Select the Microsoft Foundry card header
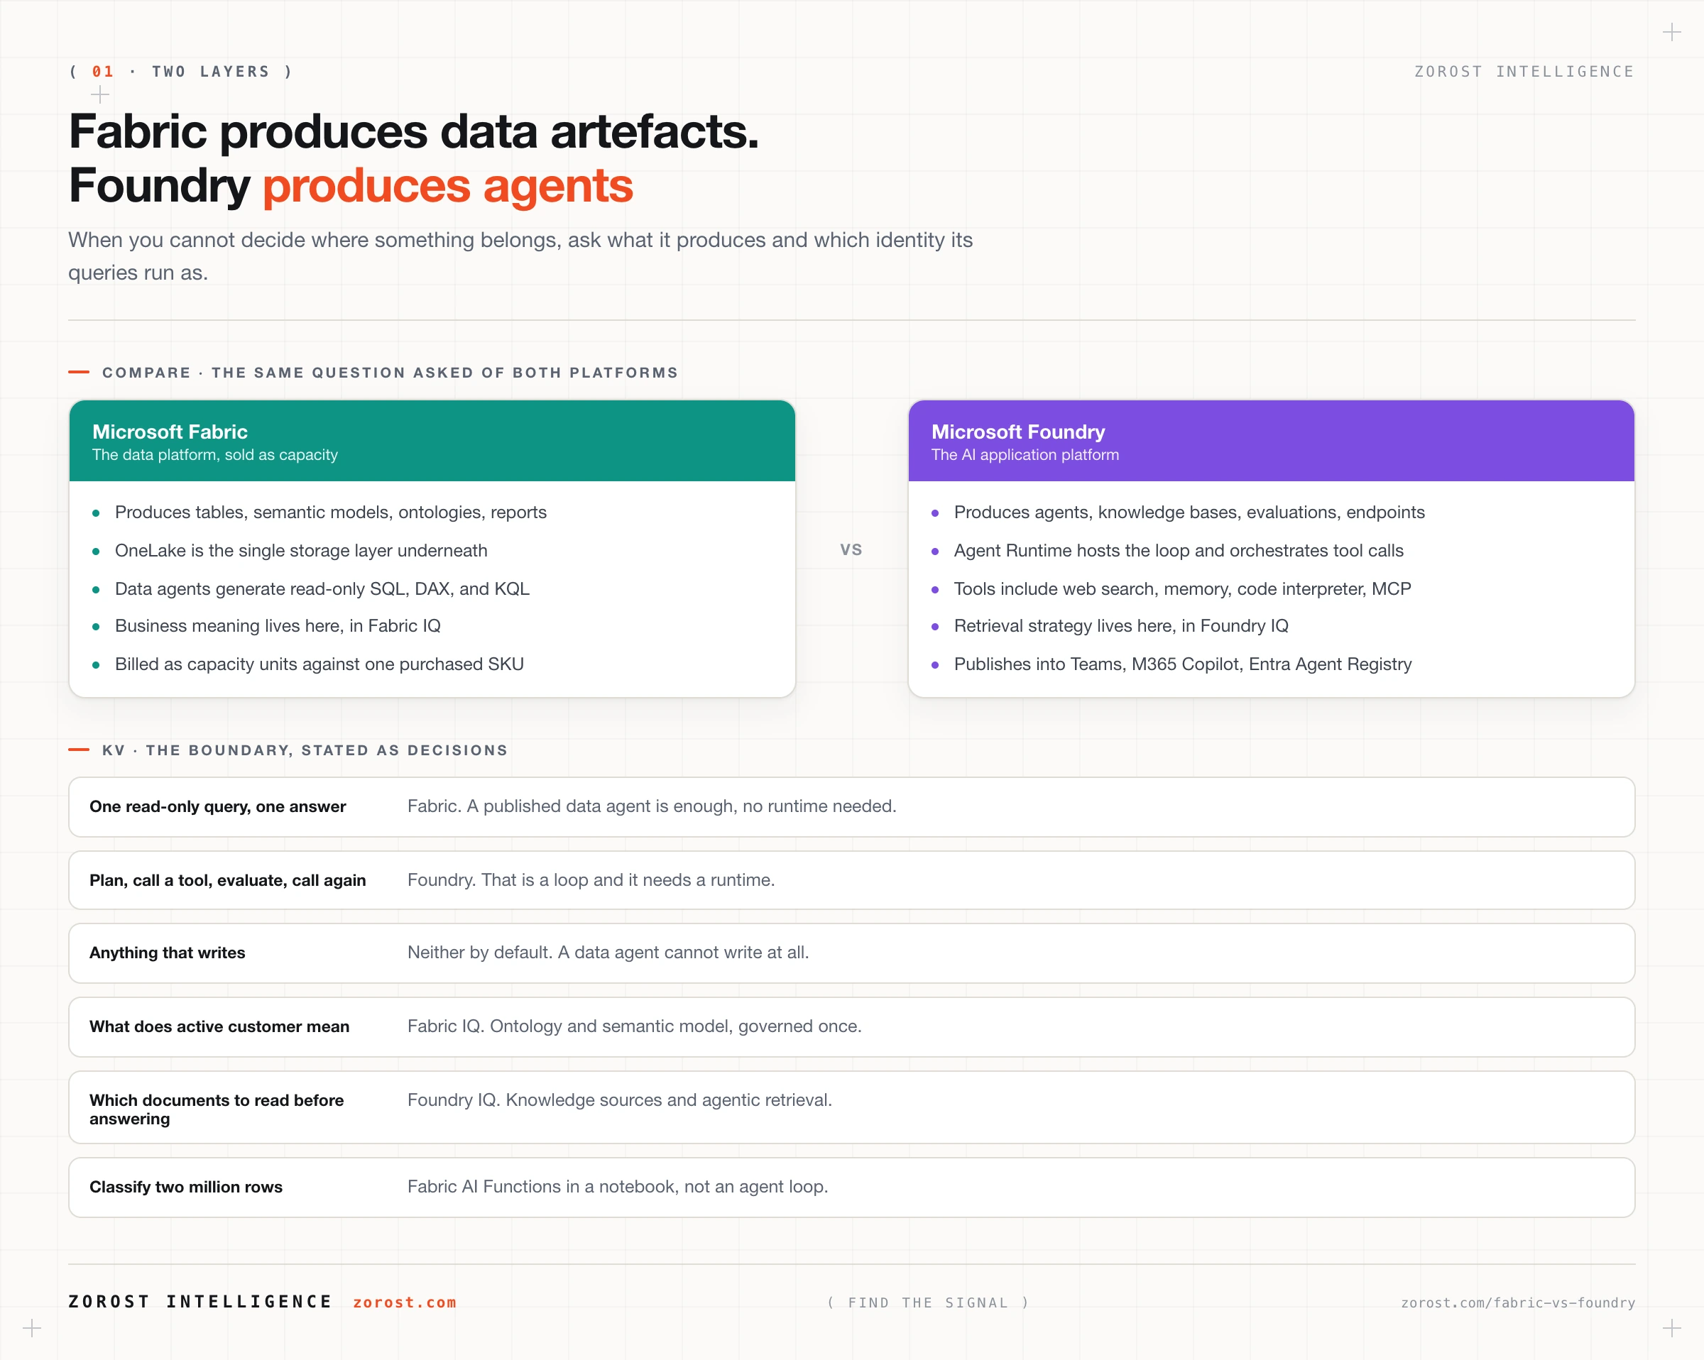 tap(1272, 441)
